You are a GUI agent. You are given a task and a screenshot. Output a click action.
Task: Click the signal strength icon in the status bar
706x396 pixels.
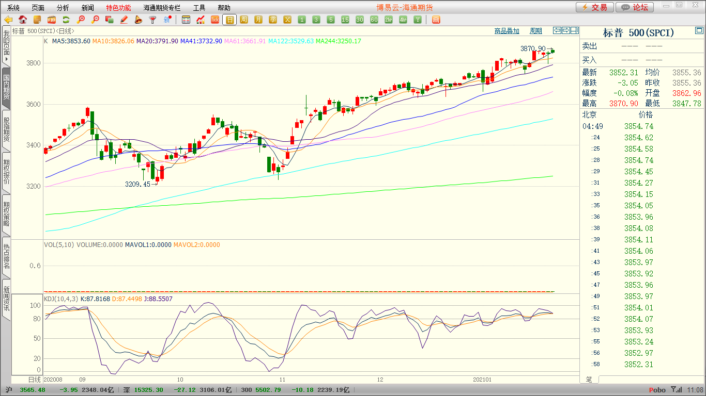coord(676,390)
